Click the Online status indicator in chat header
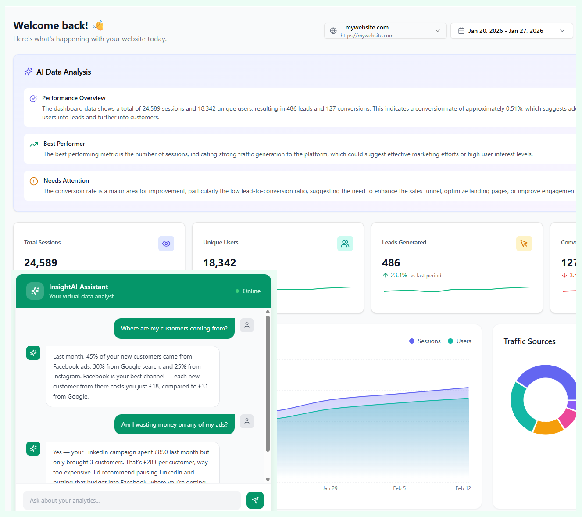 [247, 291]
